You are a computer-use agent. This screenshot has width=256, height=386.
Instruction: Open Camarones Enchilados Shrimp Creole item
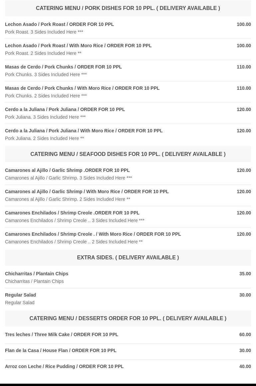[72, 213]
